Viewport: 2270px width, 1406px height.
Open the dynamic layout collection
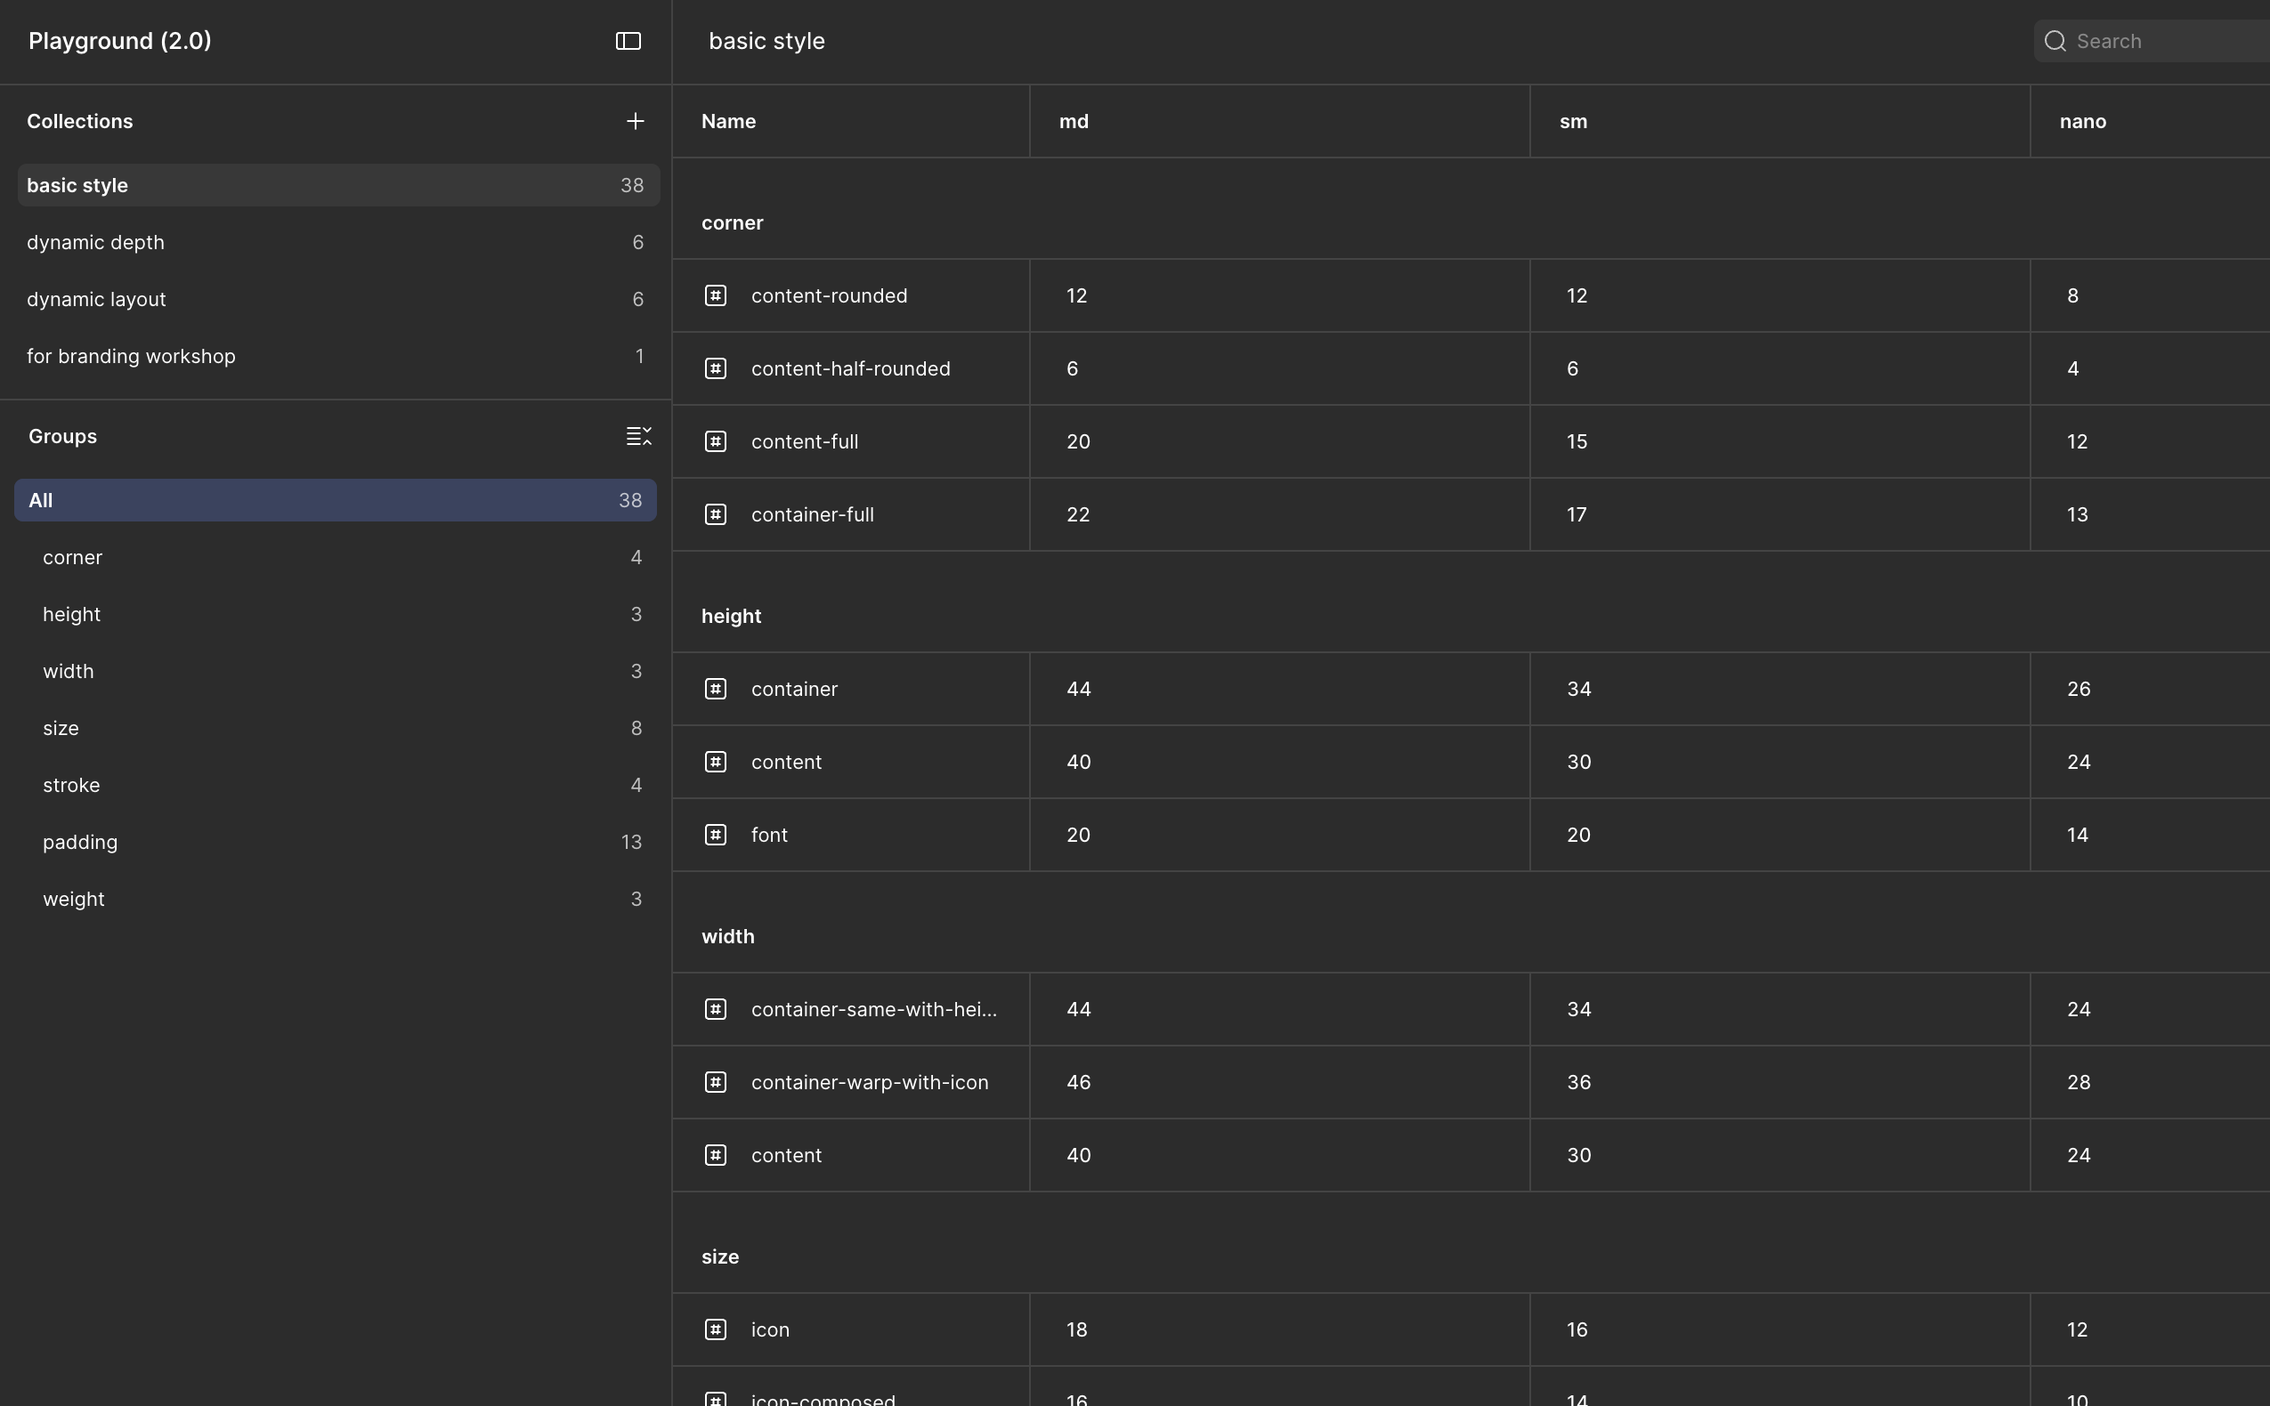coord(338,298)
